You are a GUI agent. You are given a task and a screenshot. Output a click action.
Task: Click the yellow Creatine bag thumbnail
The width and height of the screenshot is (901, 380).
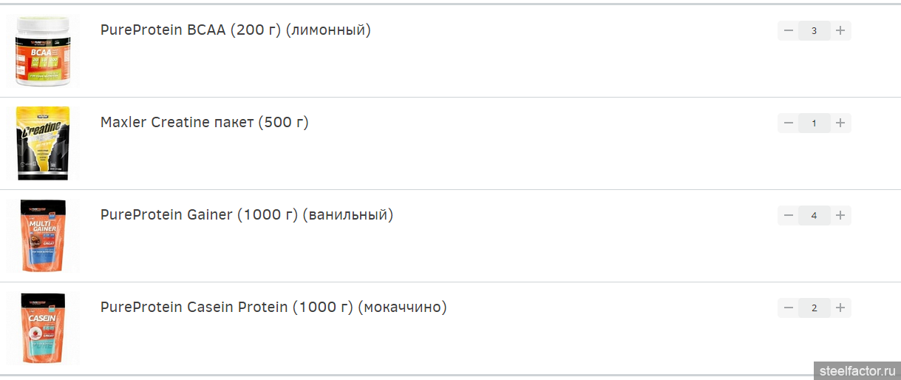[43, 143]
